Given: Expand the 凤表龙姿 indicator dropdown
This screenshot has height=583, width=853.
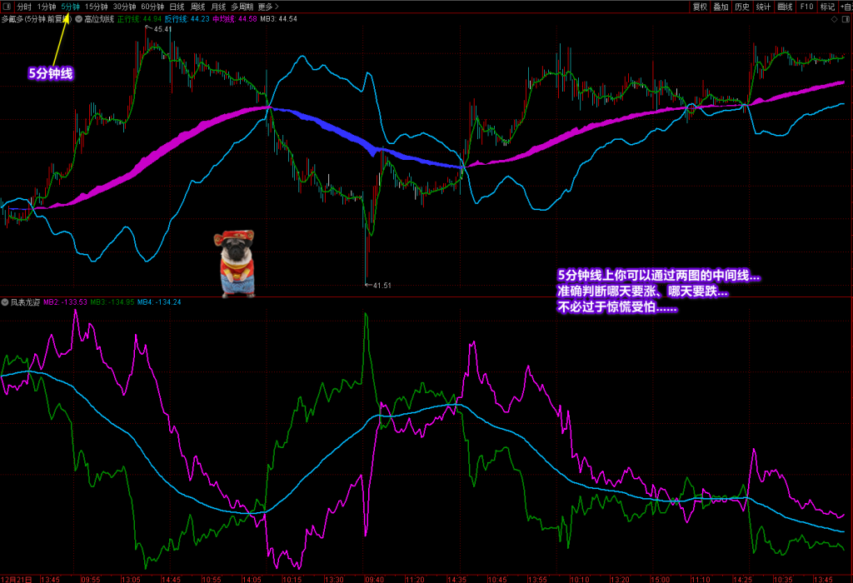Looking at the screenshot, I should point(5,302).
